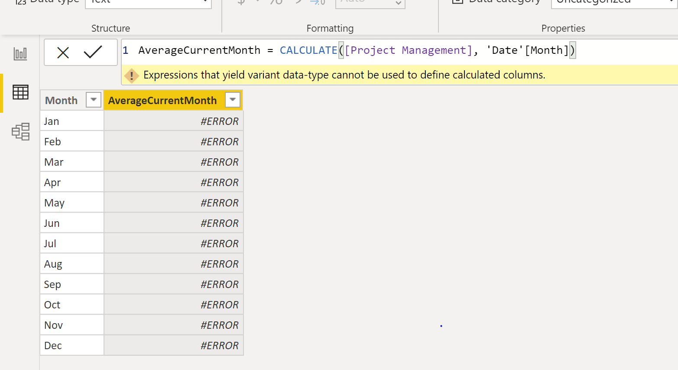This screenshot has height=370, width=678.
Task: Click the Oct cell
Action: point(72,305)
